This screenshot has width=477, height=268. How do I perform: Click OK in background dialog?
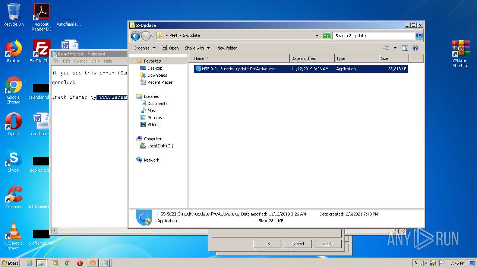coord(267,244)
